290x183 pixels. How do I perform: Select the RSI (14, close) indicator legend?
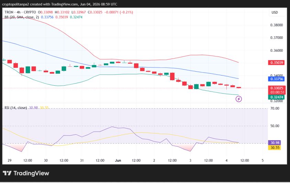16,108
